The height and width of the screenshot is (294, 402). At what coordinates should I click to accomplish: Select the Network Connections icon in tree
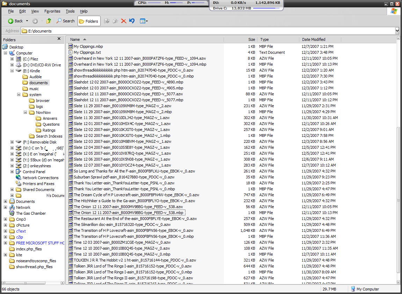coord(19,178)
